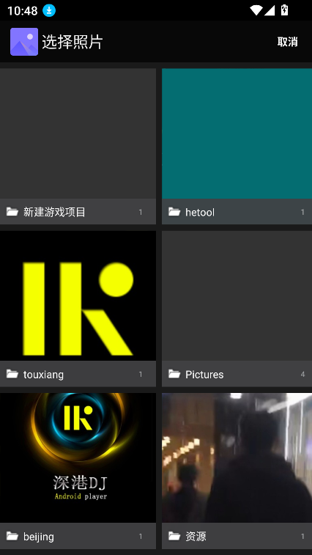Select the teal hetool thumbnail
Image resolution: width=312 pixels, height=555 pixels.
point(237,133)
